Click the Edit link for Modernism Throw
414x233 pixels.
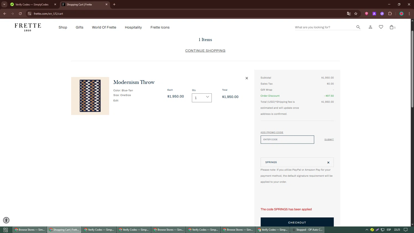tap(116, 100)
